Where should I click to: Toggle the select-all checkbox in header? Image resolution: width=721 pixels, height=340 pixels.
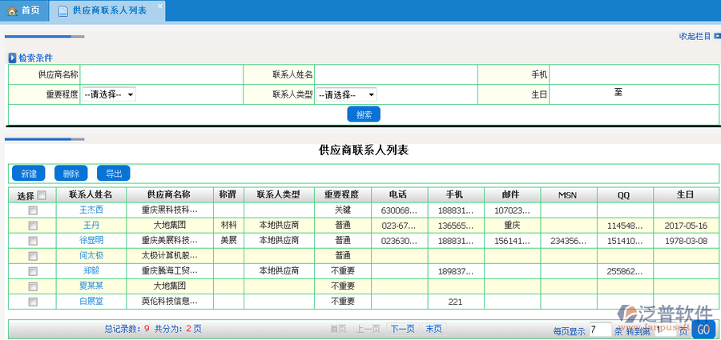pyautogui.click(x=42, y=194)
